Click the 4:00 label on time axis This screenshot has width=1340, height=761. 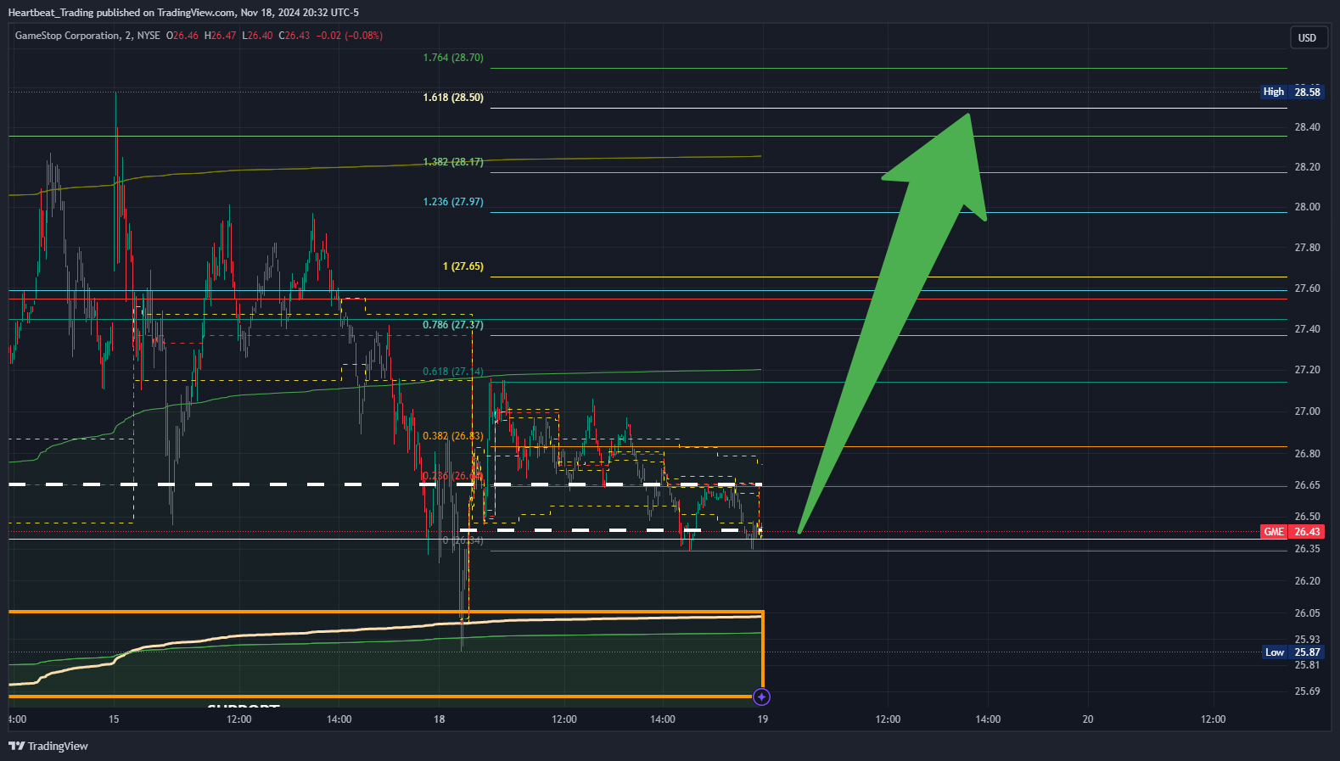[17, 719]
